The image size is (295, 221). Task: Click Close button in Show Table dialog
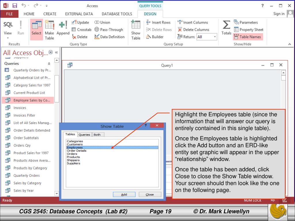(x=150, y=195)
